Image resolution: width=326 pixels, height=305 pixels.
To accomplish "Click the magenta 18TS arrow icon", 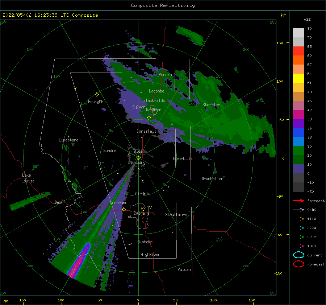I will (298, 246).
